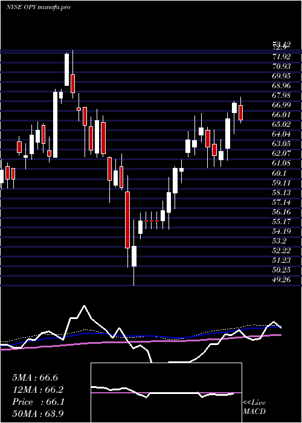Select the 69.95 price axis label
The width and height of the screenshot is (302, 423).
(x=281, y=76)
